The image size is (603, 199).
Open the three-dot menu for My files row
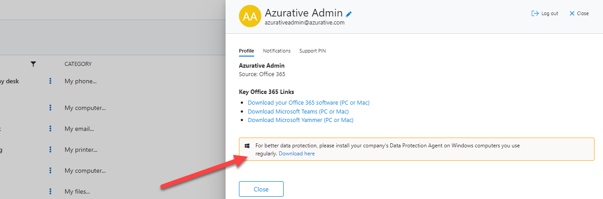pos(50,191)
